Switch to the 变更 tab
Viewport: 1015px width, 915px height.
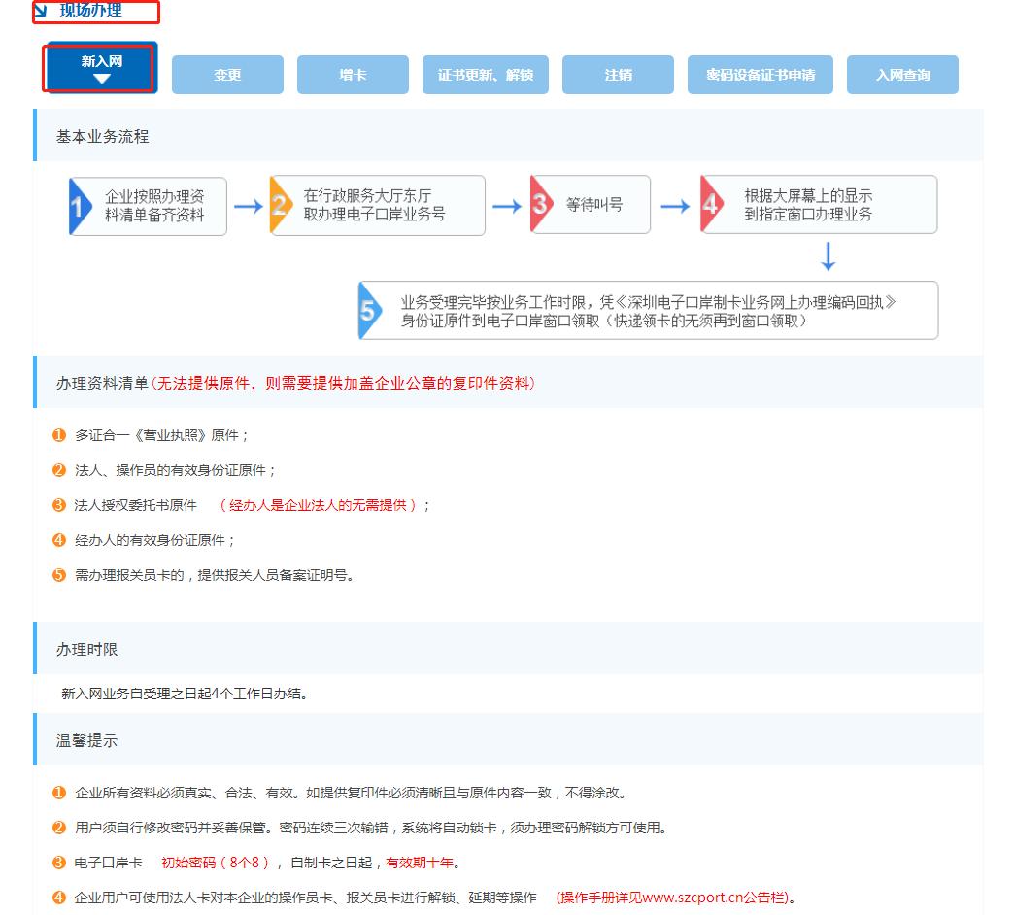point(226,74)
